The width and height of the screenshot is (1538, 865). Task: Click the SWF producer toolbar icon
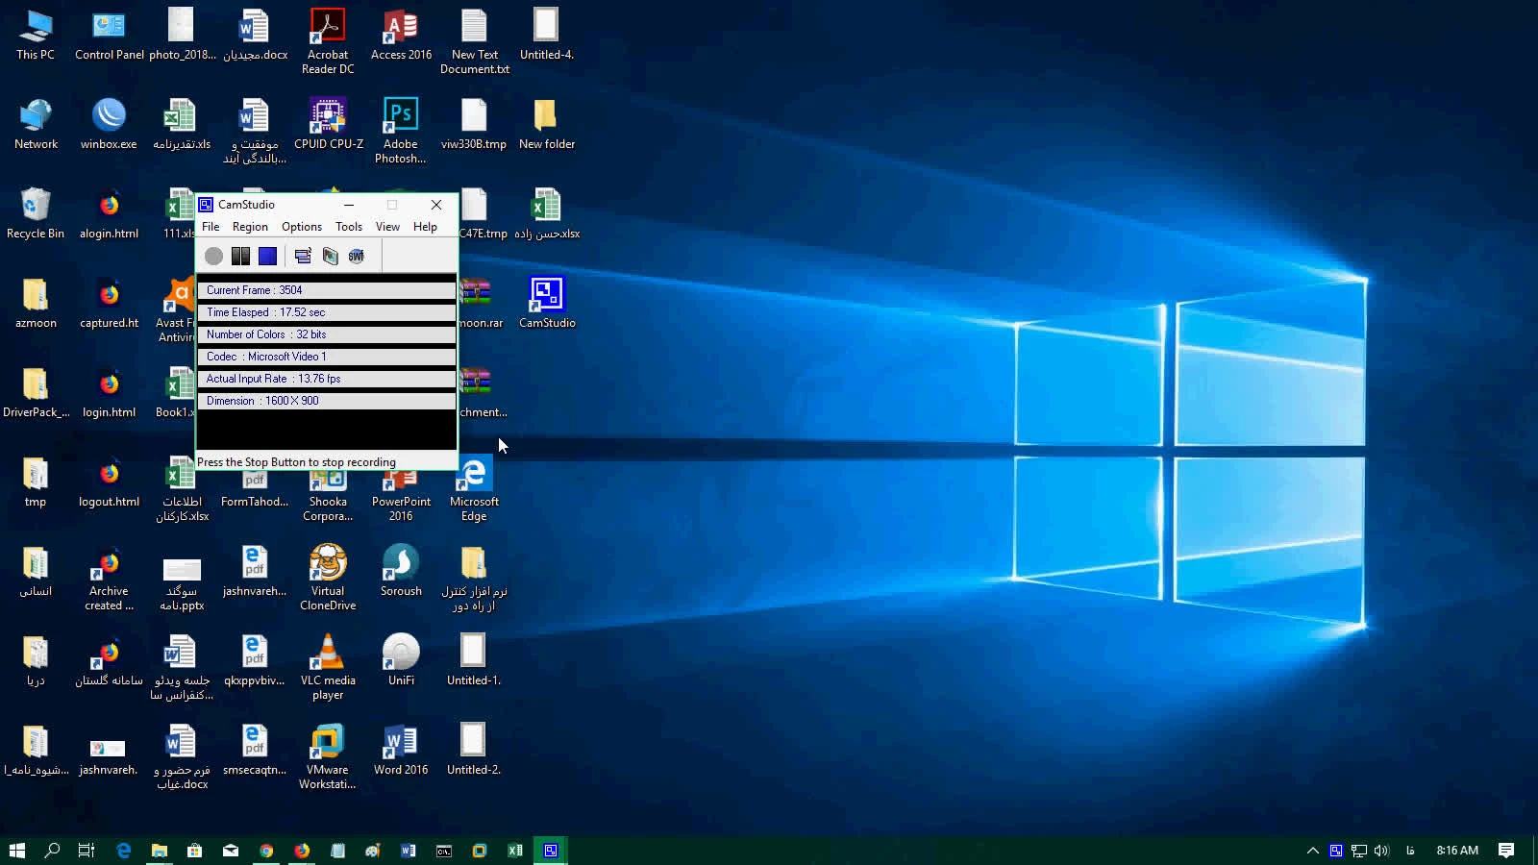click(x=357, y=256)
